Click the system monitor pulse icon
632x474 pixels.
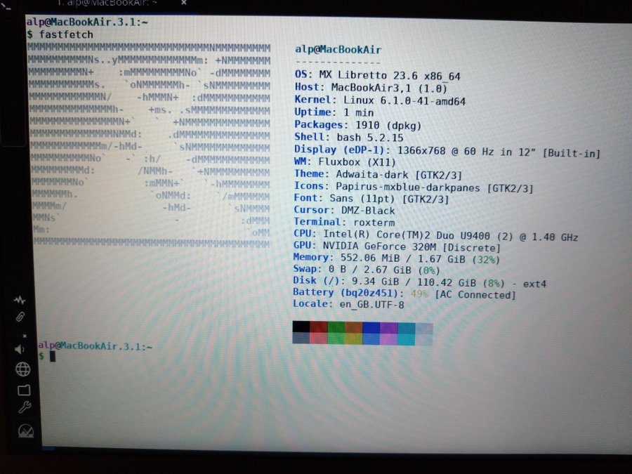20,300
